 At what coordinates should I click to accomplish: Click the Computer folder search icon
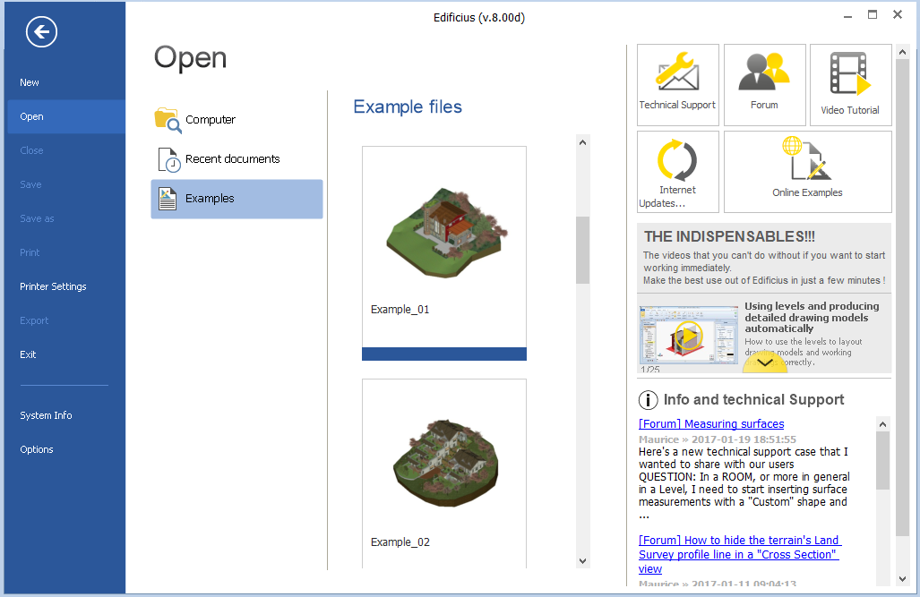168,120
